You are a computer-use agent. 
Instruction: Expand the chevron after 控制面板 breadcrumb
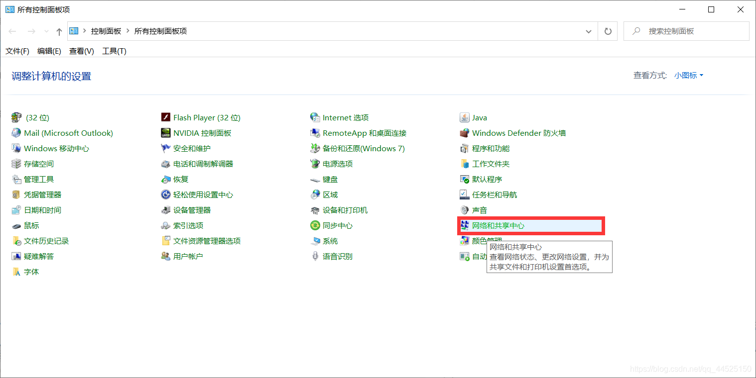(x=128, y=31)
